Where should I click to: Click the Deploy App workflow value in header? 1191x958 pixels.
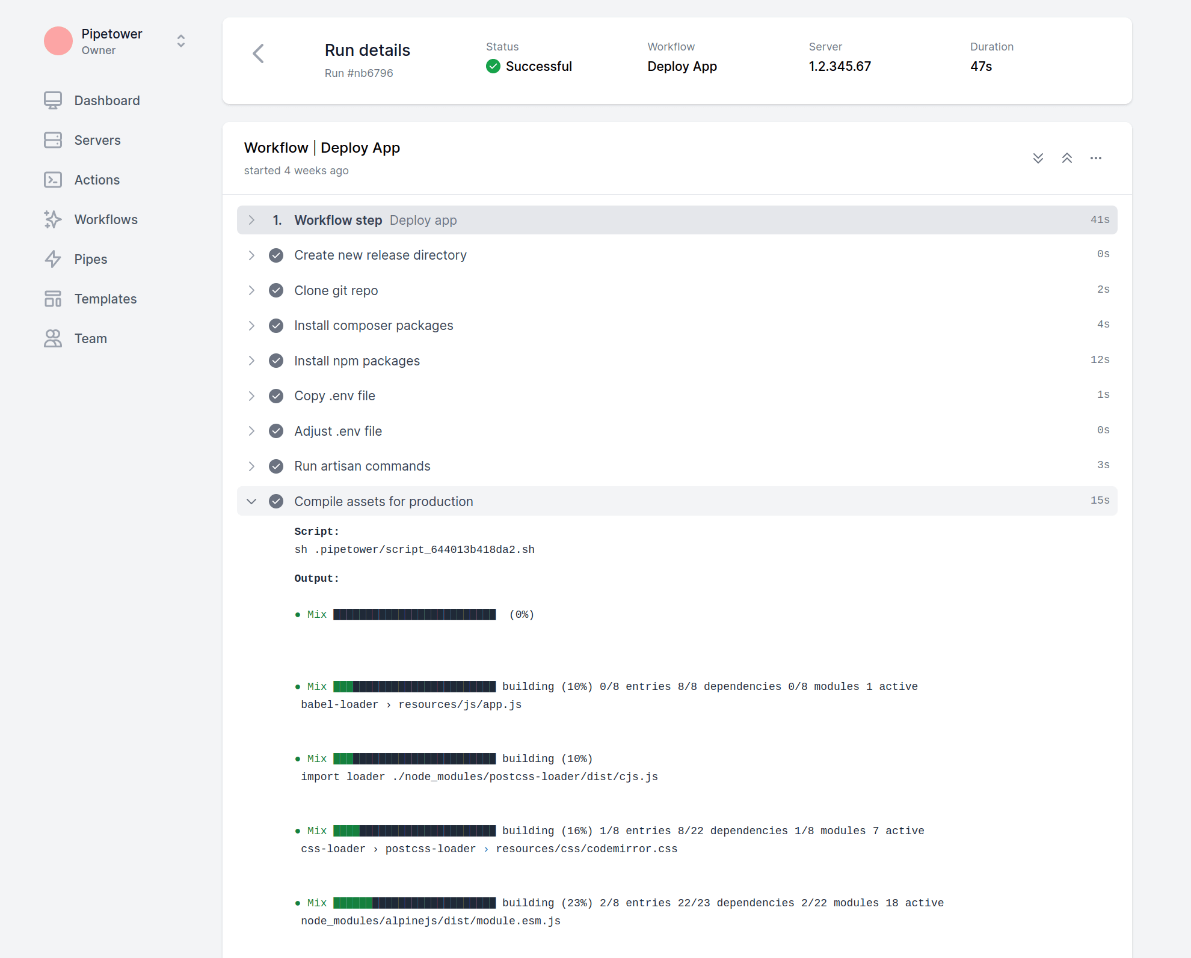coord(682,66)
